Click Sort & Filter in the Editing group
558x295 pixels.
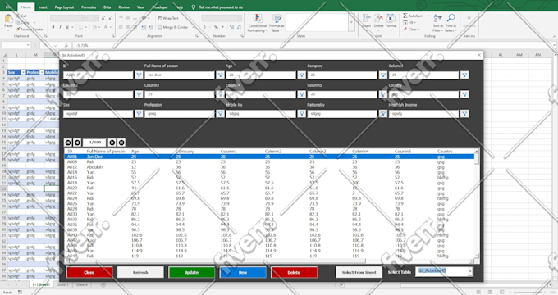point(438,23)
